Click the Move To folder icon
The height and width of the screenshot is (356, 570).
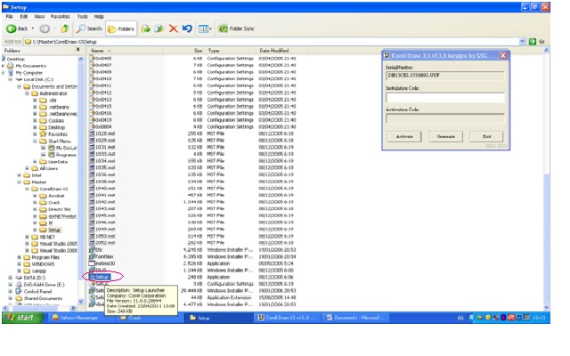pyautogui.click(x=146, y=28)
